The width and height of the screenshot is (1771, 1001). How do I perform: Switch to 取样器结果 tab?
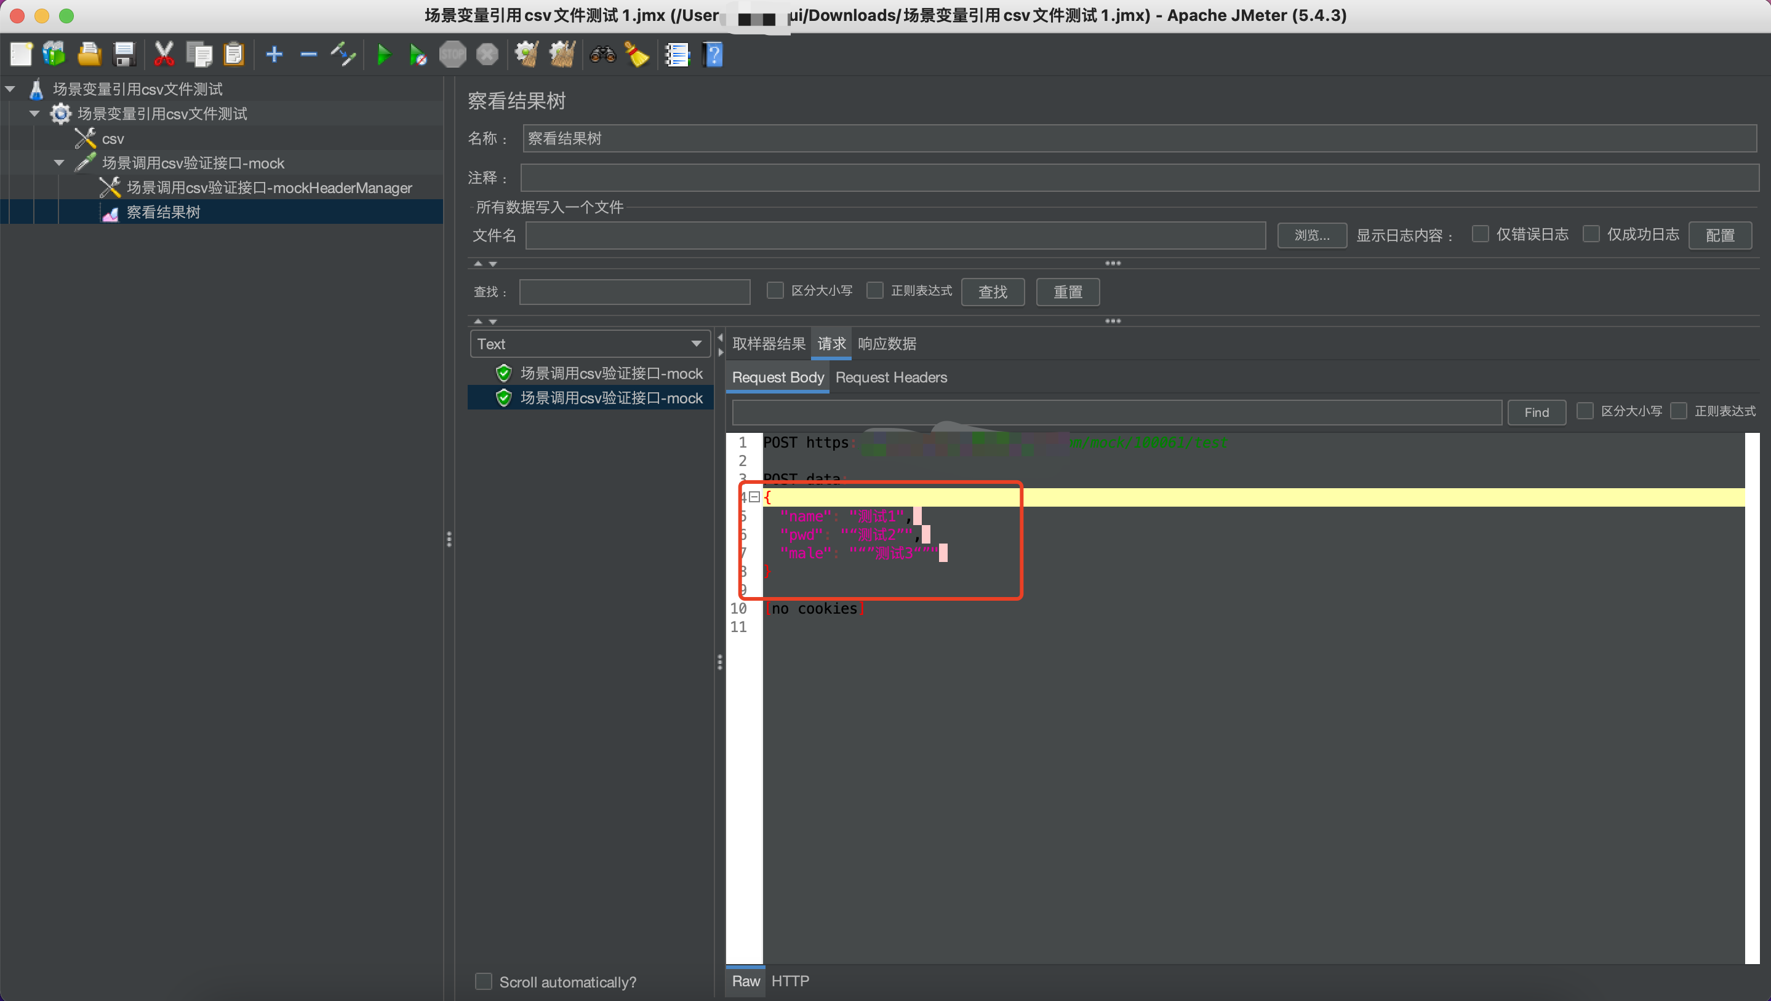click(769, 344)
